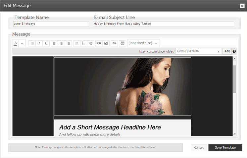Open the HTML source code view

point(114,43)
